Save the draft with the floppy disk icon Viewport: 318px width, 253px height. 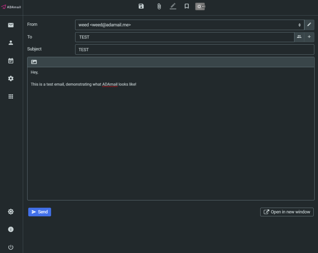point(141,6)
